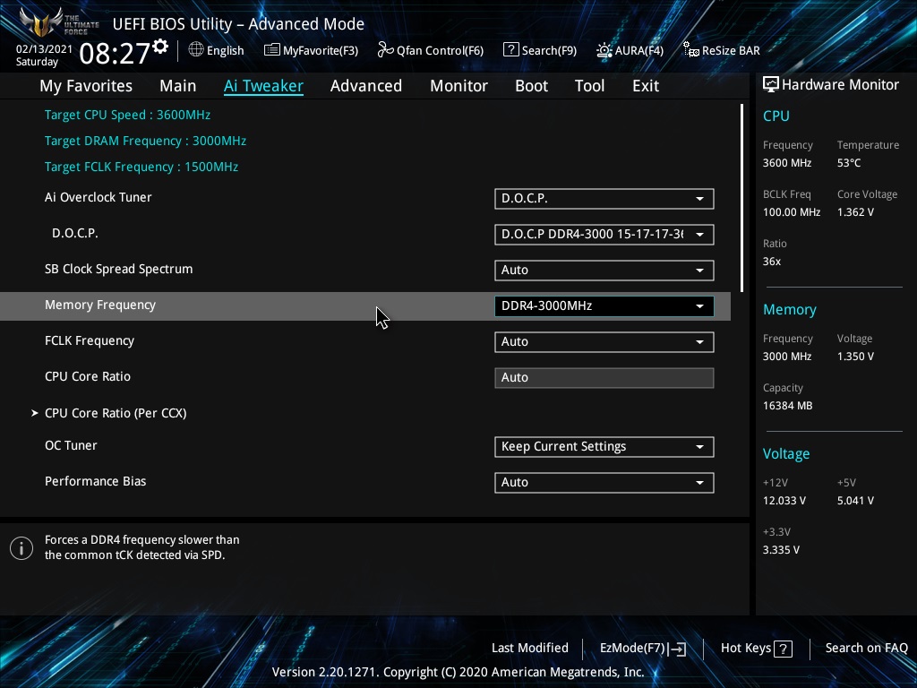The height and width of the screenshot is (688, 917).
Task: Select the Exit tab
Action: pyautogui.click(x=646, y=86)
